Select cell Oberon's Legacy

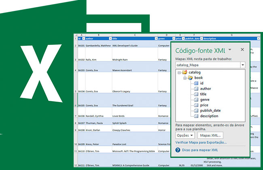coord(135,83)
